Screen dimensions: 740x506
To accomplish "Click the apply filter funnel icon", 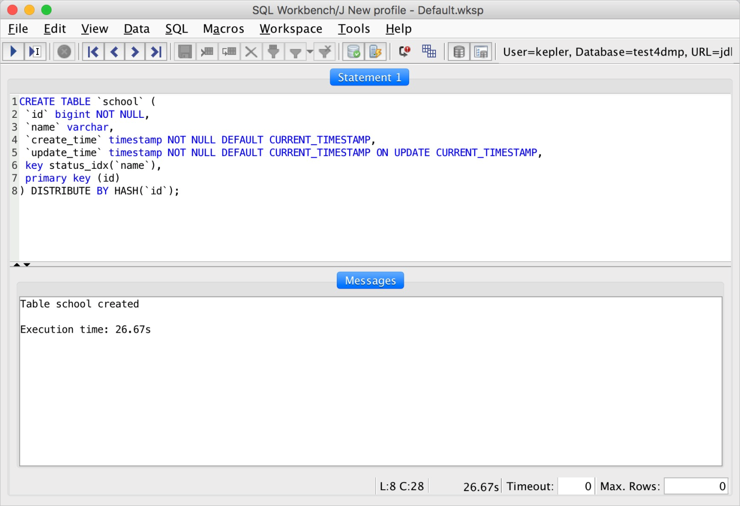I will click(295, 51).
